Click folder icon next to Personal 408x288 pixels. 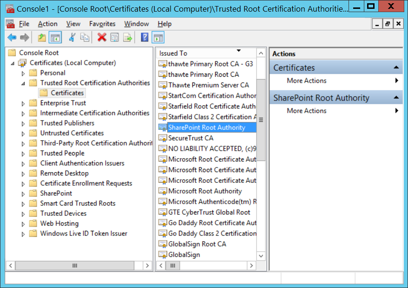[33, 73]
